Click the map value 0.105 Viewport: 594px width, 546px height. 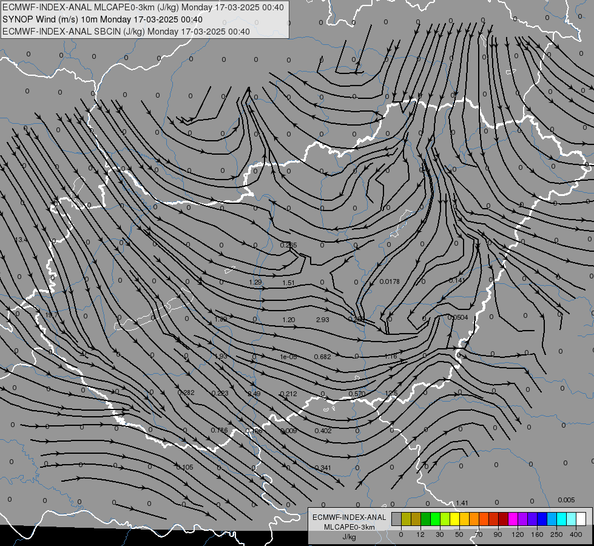click(x=184, y=467)
